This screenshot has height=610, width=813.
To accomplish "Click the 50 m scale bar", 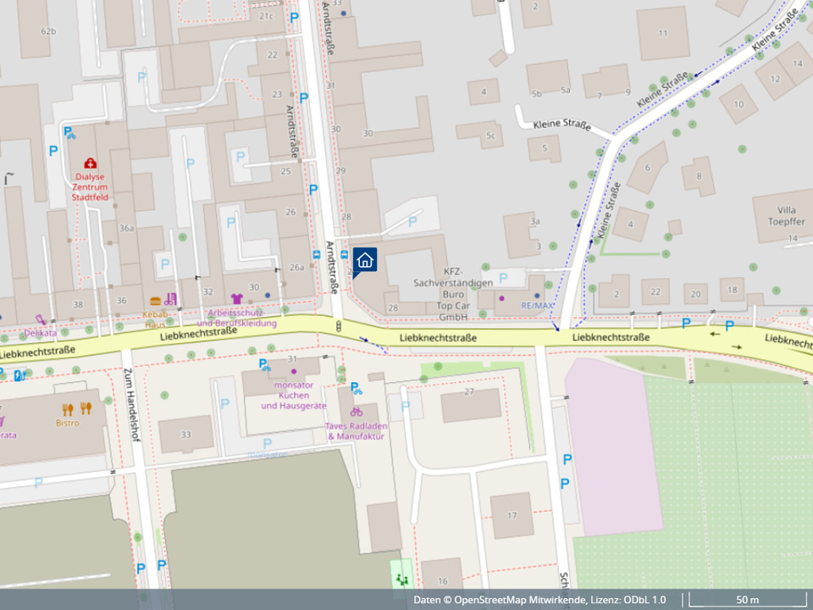I will [747, 600].
